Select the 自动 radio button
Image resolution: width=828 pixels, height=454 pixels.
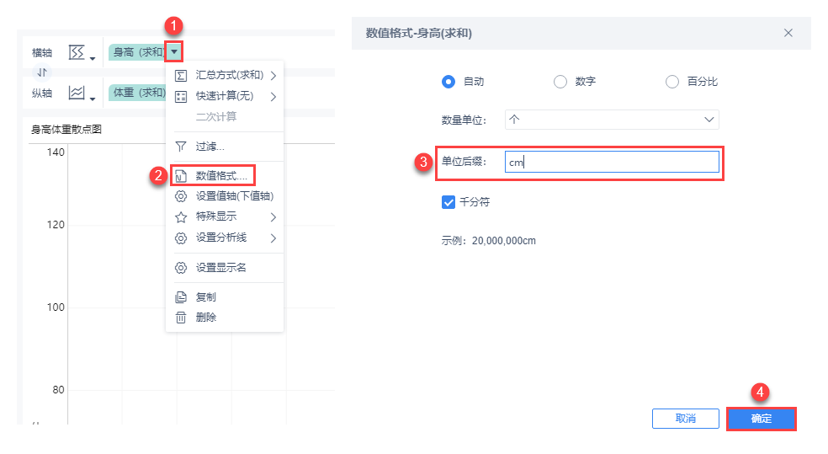click(448, 82)
